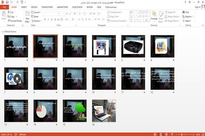Click fit slide to window icon
The width and height of the screenshot is (205, 136).
pyautogui.click(x=203, y=134)
